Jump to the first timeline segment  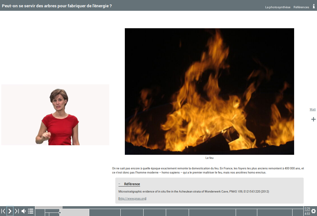pos(40,213)
